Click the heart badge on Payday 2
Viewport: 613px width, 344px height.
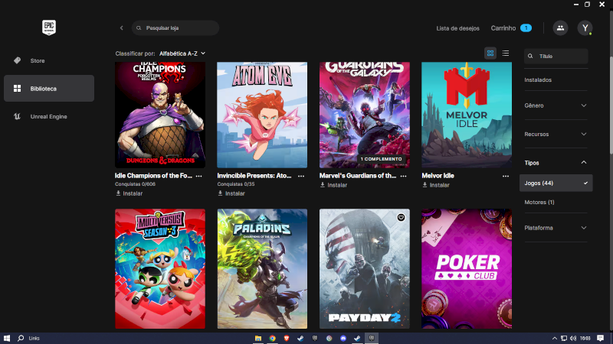pyautogui.click(x=401, y=218)
